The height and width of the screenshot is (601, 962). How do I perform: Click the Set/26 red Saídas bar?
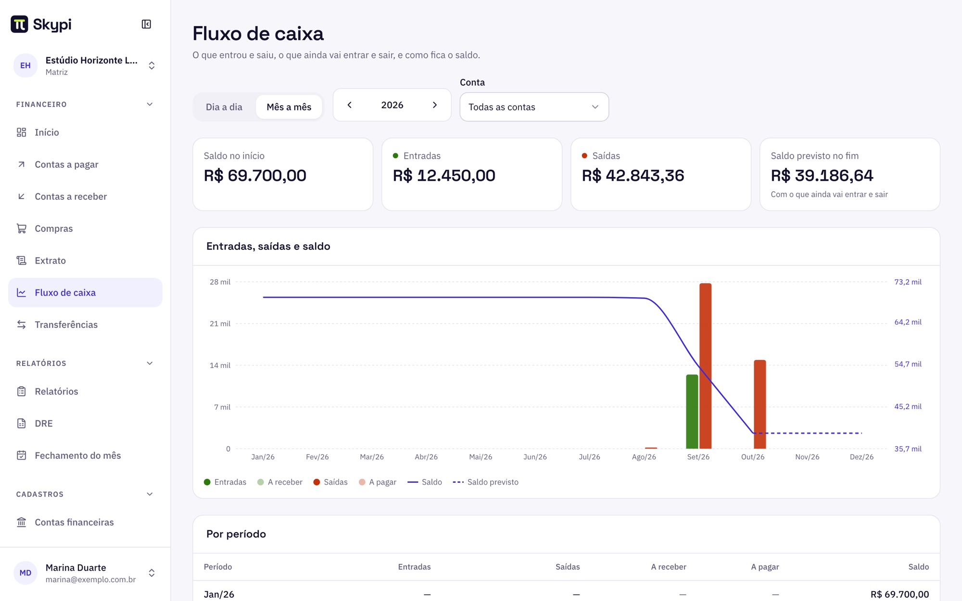[x=705, y=365]
